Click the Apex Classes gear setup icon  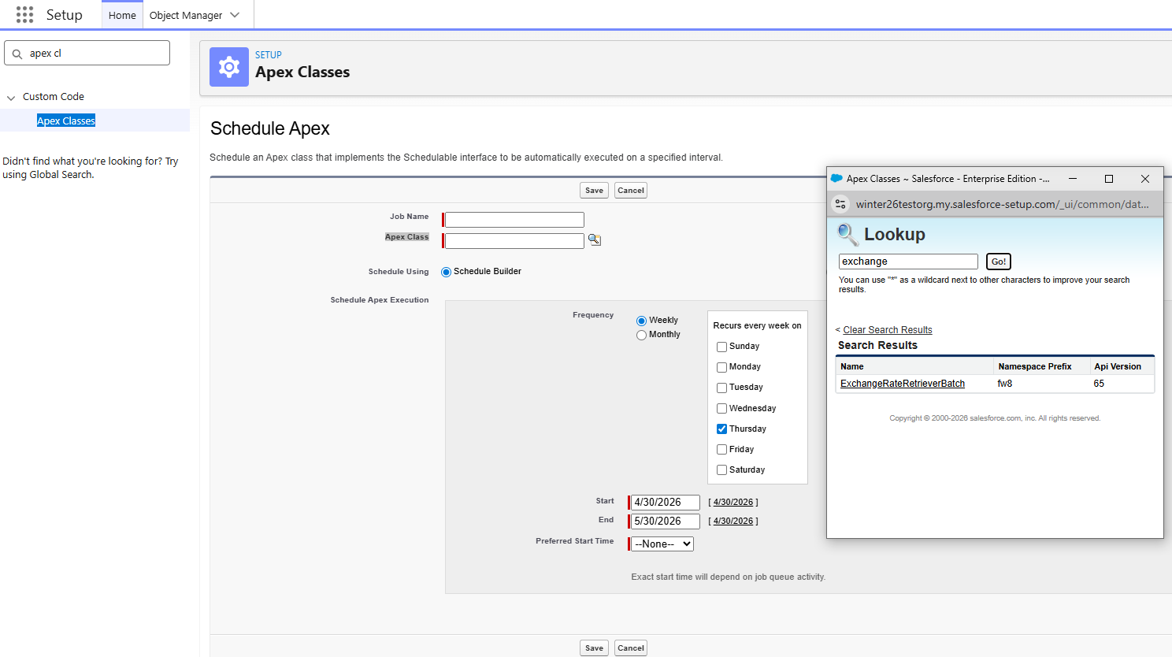pyautogui.click(x=229, y=67)
